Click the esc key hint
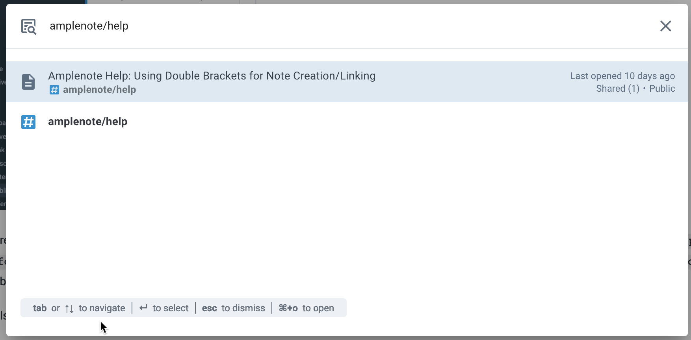 209,308
